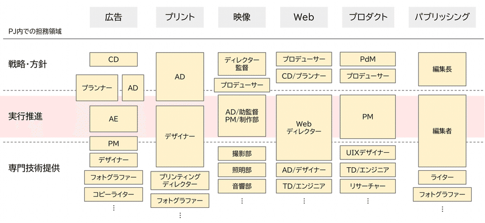Select the CD/プランナー box

[304, 76]
